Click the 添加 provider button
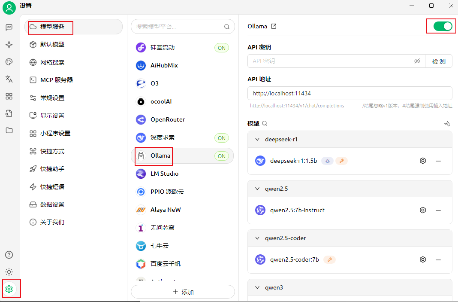Image resolution: width=458 pixels, height=302 pixels. (x=183, y=292)
